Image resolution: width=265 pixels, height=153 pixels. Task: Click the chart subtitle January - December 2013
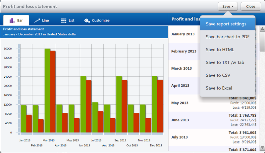[x=40, y=34]
